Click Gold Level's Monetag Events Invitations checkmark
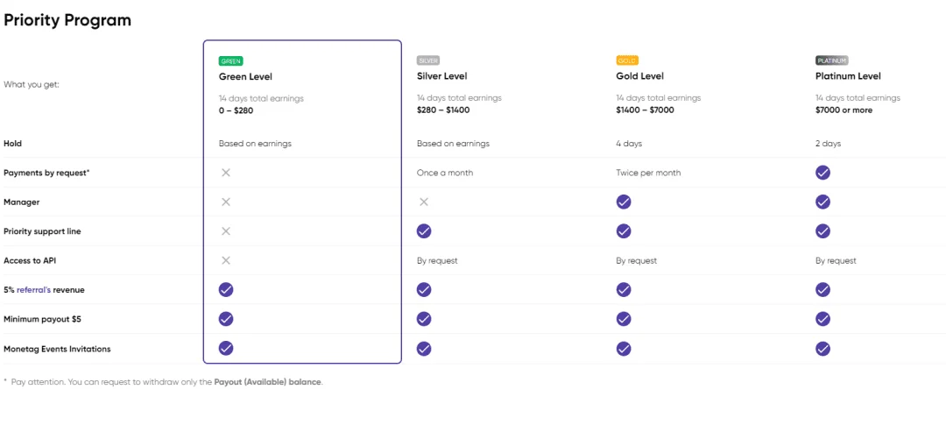Screen dimensions: 946x425 click(624, 349)
